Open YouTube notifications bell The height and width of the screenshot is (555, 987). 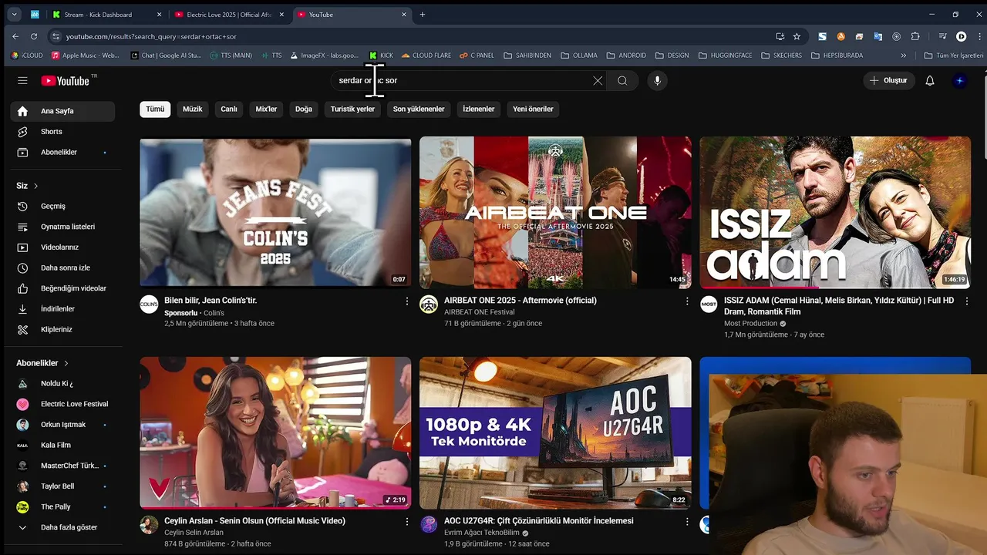[930, 80]
